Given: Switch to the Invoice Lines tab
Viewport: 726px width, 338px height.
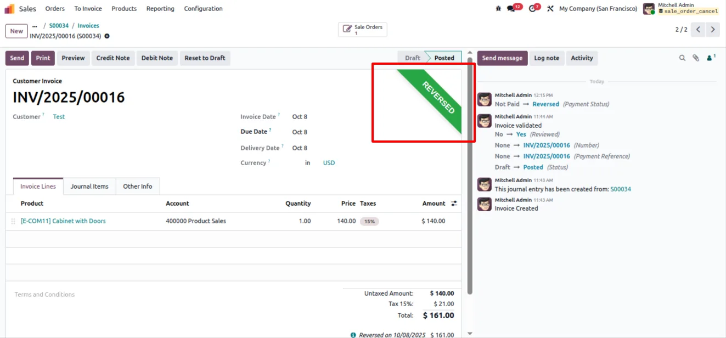Looking at the screenshot, I should point(38,187).
